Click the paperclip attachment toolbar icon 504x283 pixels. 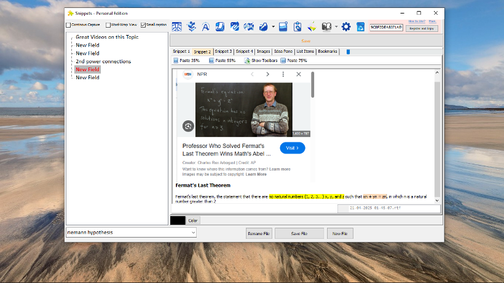tap(234, 26)
